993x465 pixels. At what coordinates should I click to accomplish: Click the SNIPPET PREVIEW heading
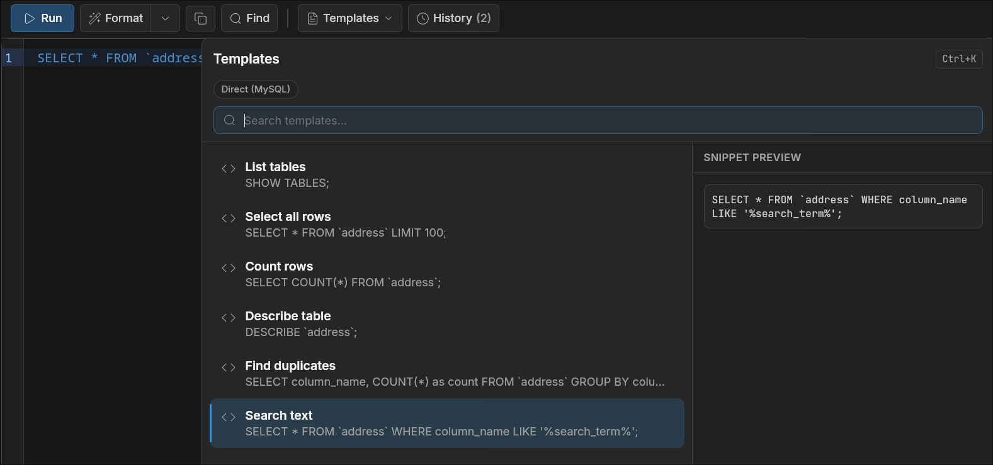coord(752,157)
